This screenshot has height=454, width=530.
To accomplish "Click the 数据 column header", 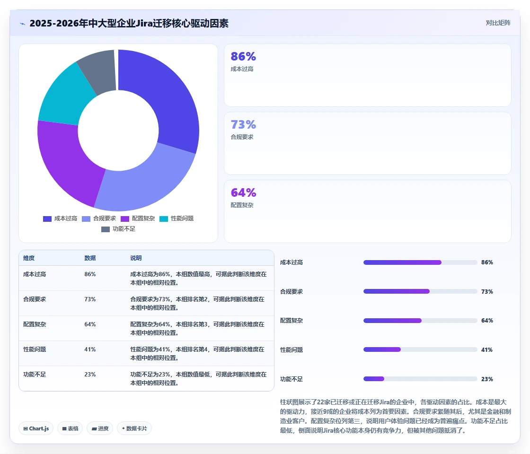I will 90,258.
